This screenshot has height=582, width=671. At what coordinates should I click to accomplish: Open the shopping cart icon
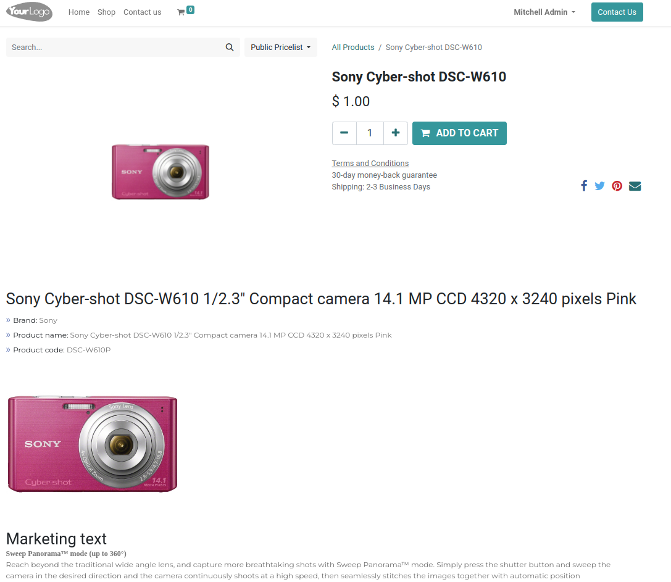[181, 12]
